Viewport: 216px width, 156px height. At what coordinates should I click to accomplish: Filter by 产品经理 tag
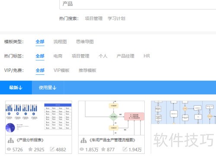tap(125, 56)
